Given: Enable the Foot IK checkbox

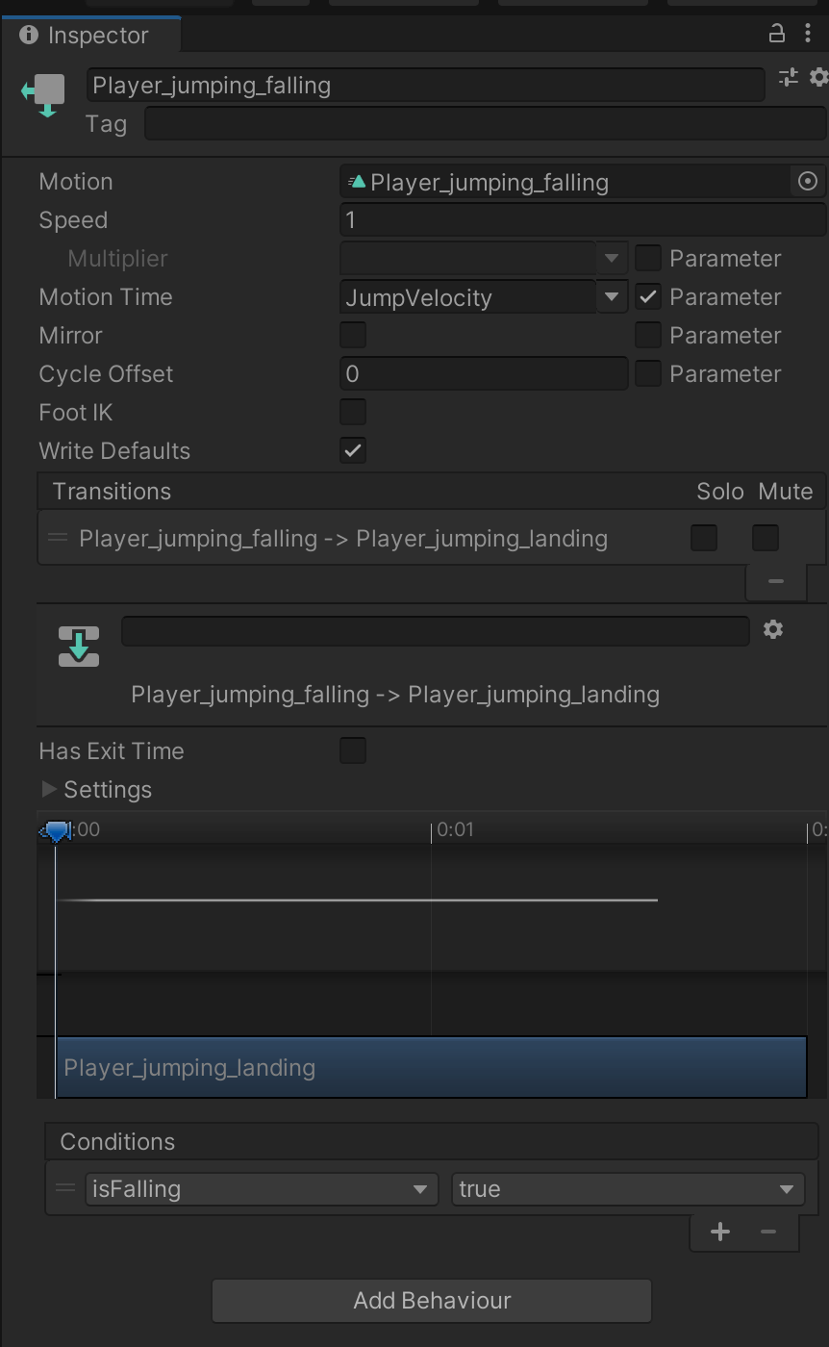Looking at the screenshot, I should coord(353,412).
